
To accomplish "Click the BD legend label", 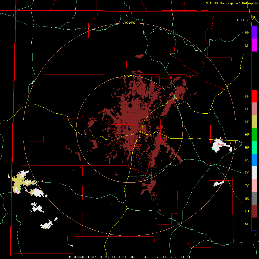I will pos(247,122).
